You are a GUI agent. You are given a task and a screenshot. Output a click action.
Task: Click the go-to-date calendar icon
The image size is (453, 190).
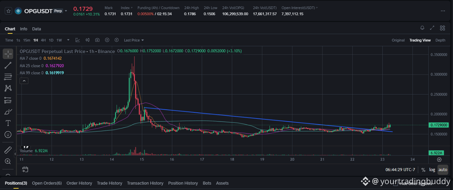click(x=25, y=169)
